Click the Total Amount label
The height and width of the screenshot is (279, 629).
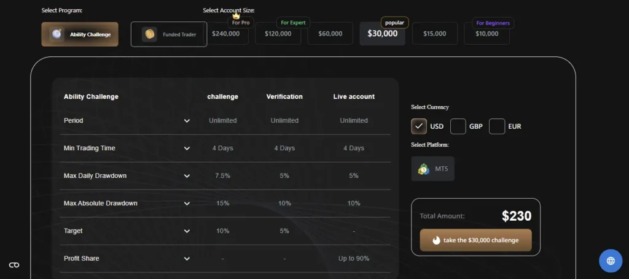tap(442, 216)
